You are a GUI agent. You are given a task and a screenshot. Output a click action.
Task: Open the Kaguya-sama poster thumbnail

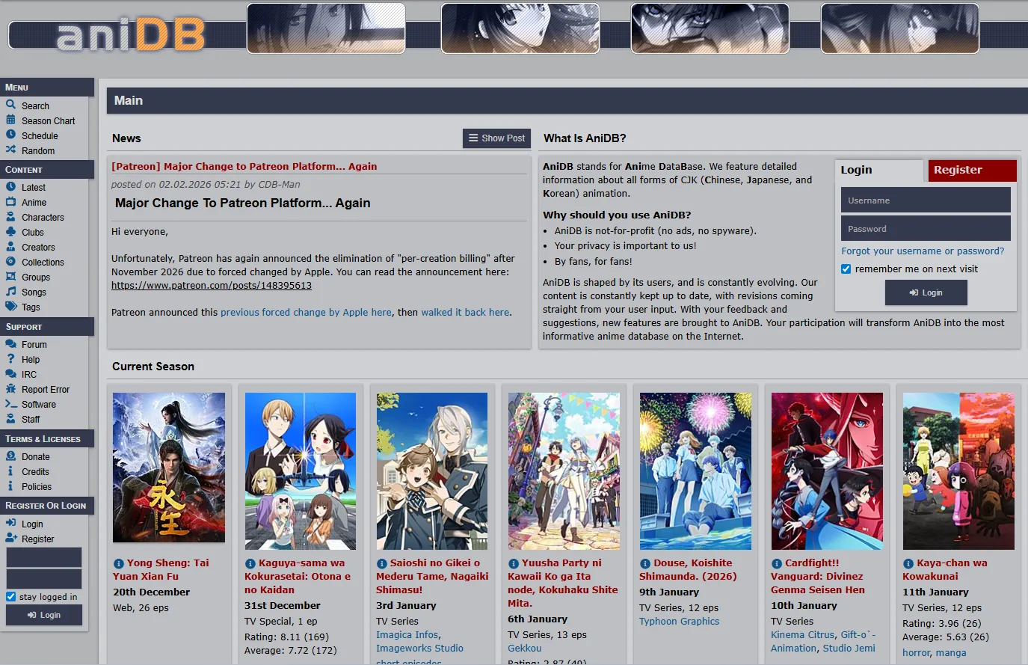(x=301, y=471)
